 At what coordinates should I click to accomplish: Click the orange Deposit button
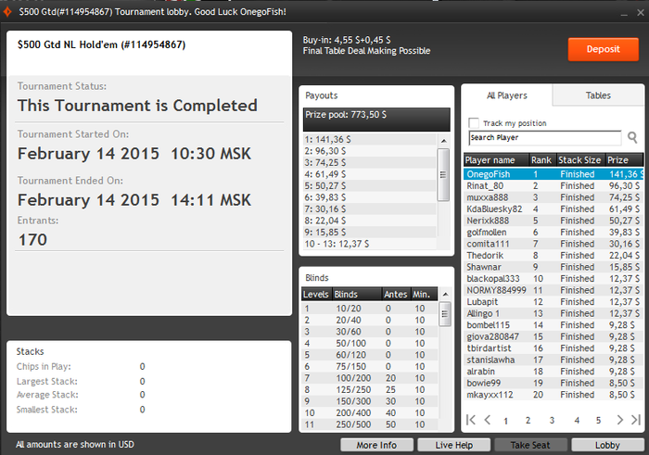[x=603, y=49]
